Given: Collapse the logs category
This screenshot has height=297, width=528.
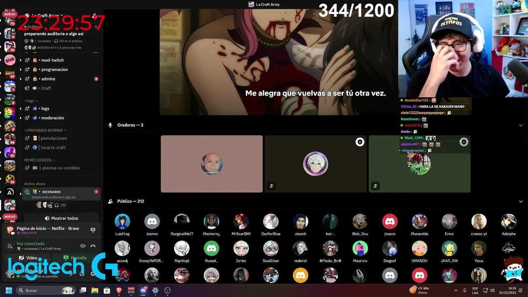Looking at the screenshot, I should (31, 101).
